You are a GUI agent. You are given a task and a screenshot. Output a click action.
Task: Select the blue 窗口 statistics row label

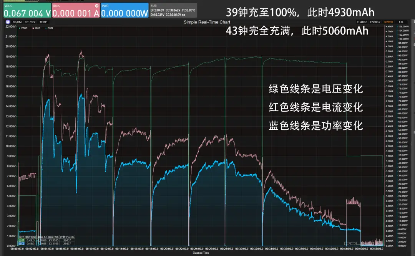coord(21,244)
